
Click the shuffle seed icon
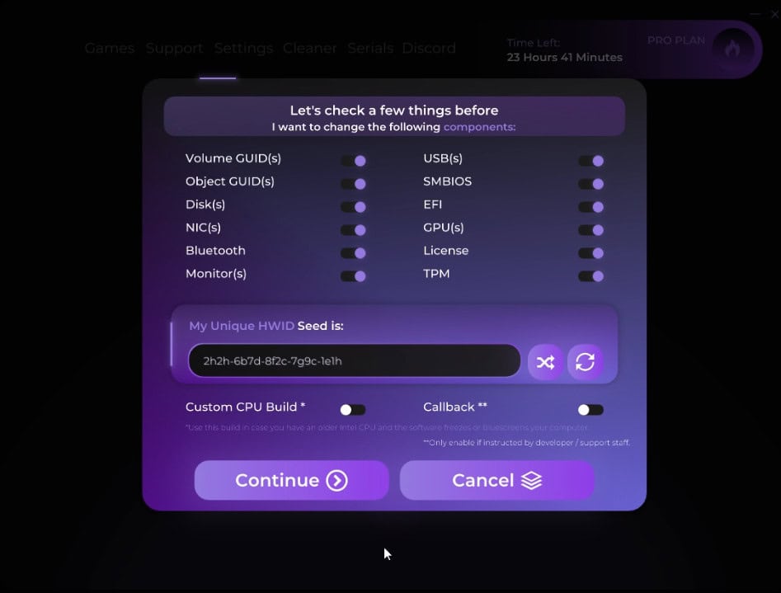(x=545, y=362)
